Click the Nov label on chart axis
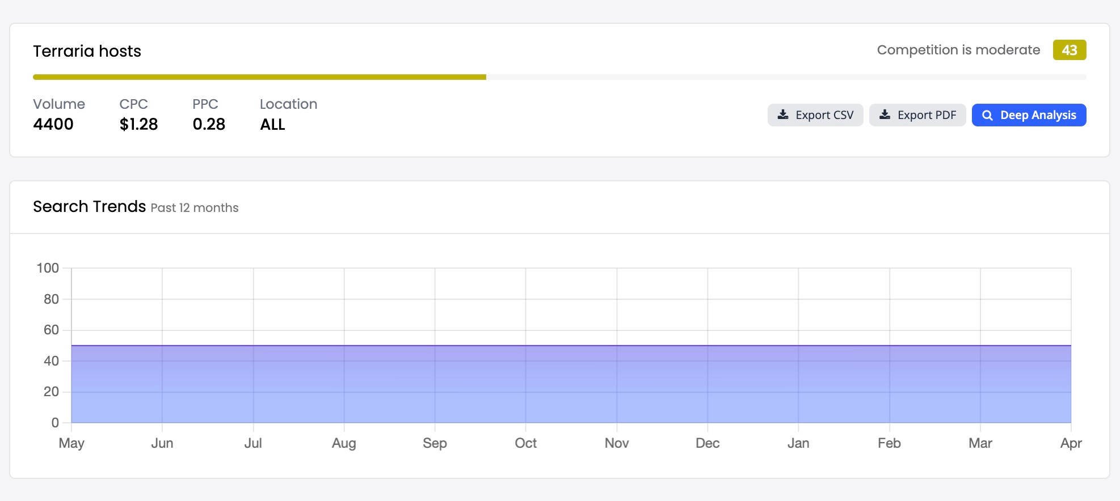This screenshot has height=501, width=1120. pyautogui.click(x=617, y=443)
